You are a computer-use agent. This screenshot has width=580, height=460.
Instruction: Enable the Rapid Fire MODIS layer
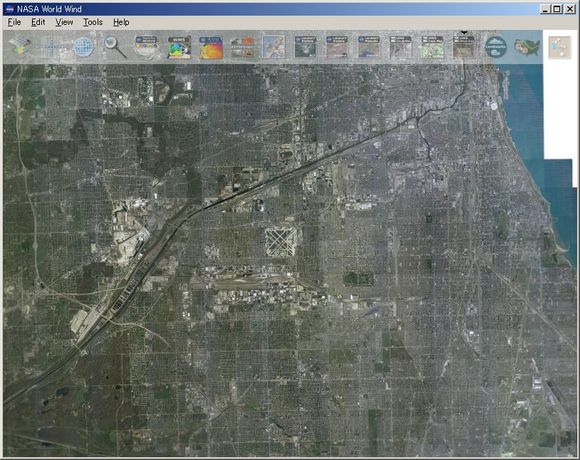tap(147, 46)
